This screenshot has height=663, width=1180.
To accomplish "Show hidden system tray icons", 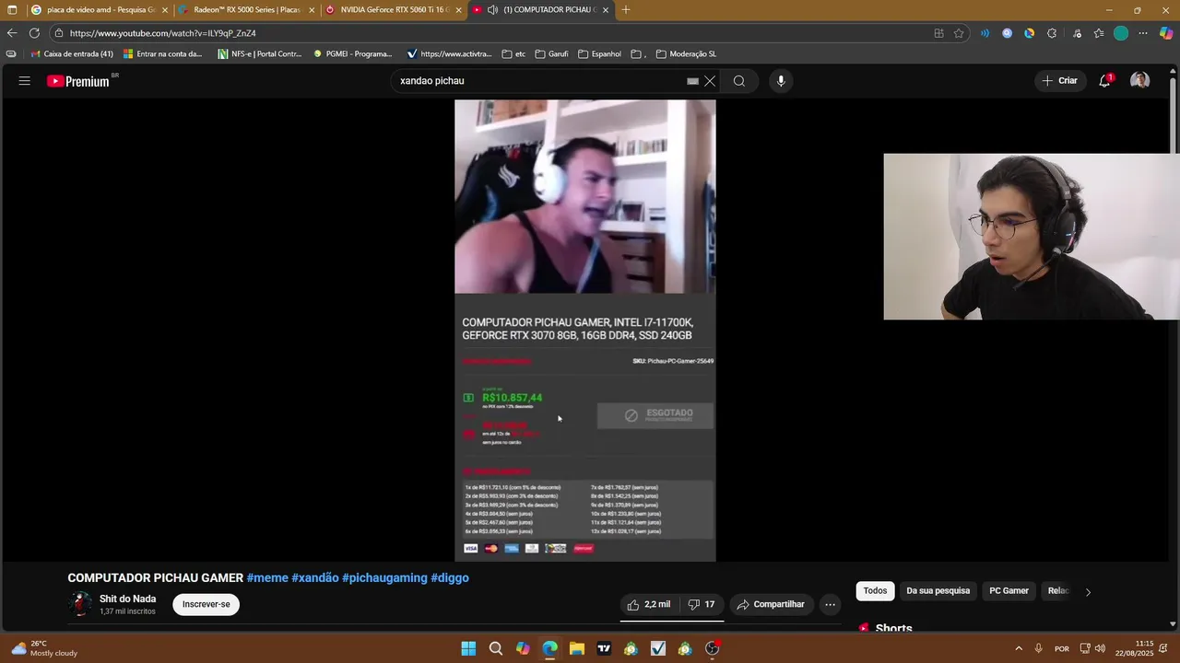I will (x=1019, y=648).
